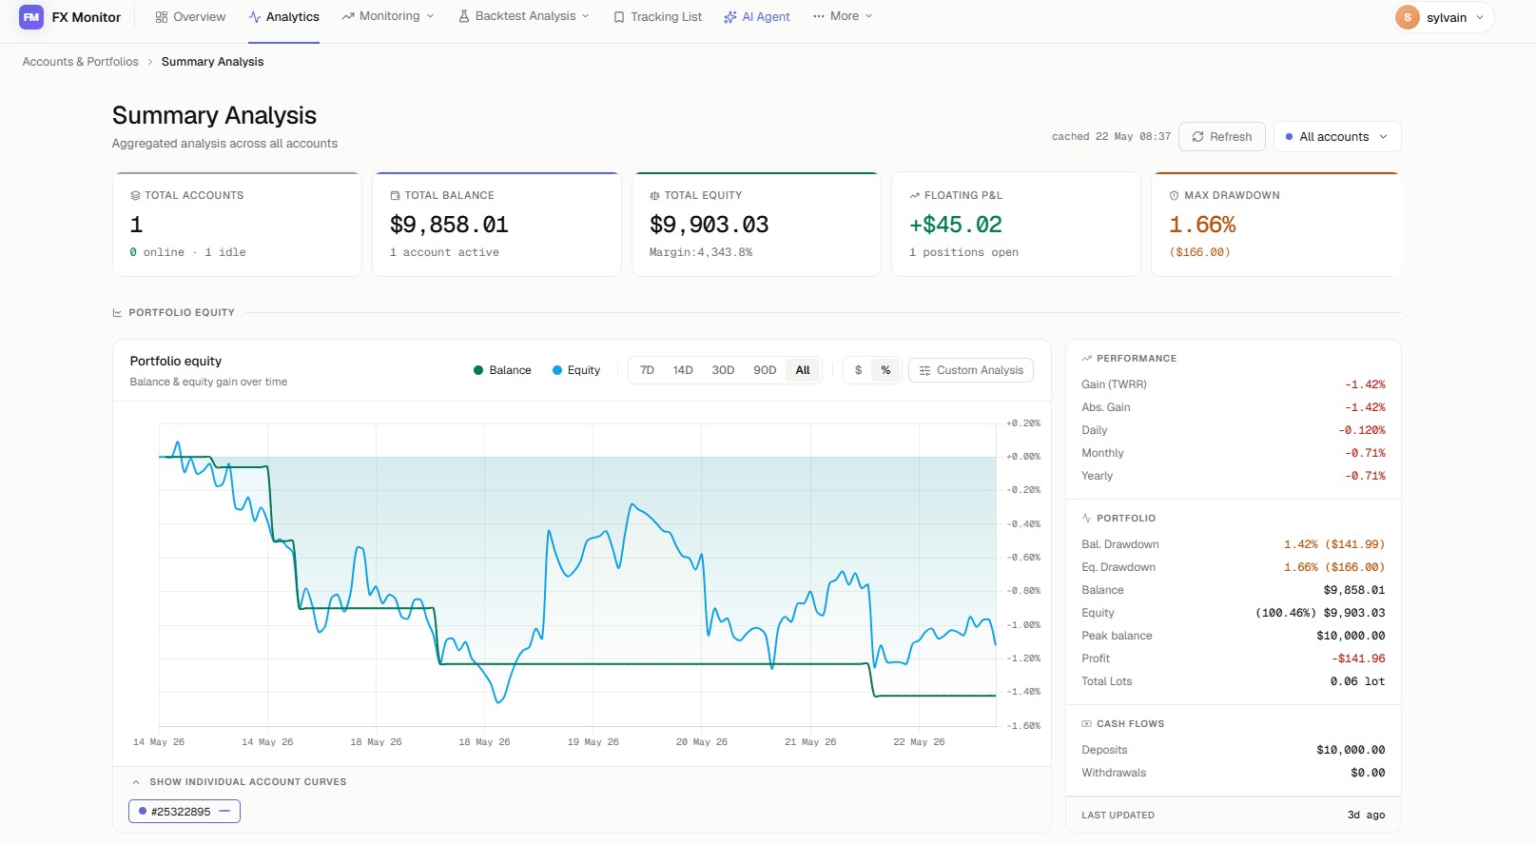
Task: Select the 14D time range
Action: click(x=683, y=370)
